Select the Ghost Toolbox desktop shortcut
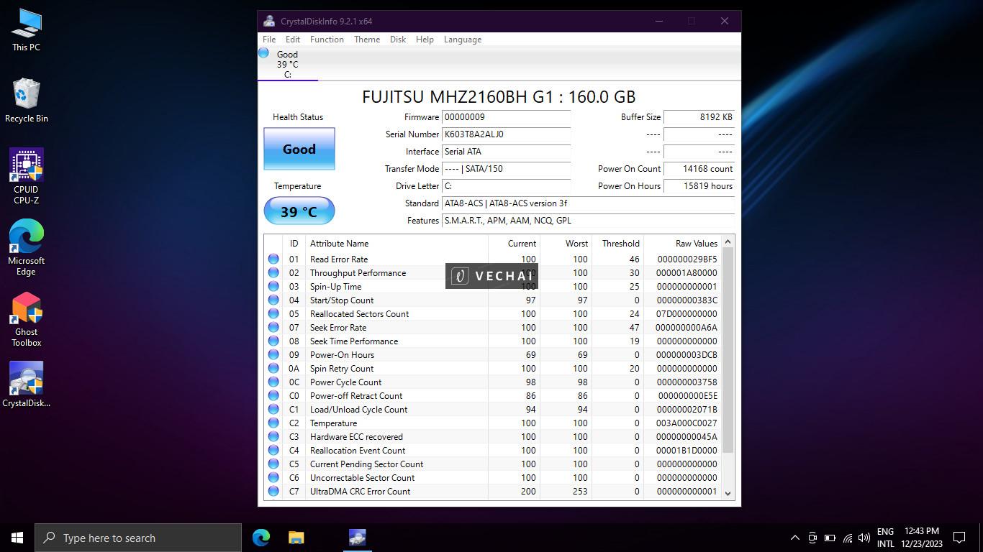983x552 pixels. 27,319
